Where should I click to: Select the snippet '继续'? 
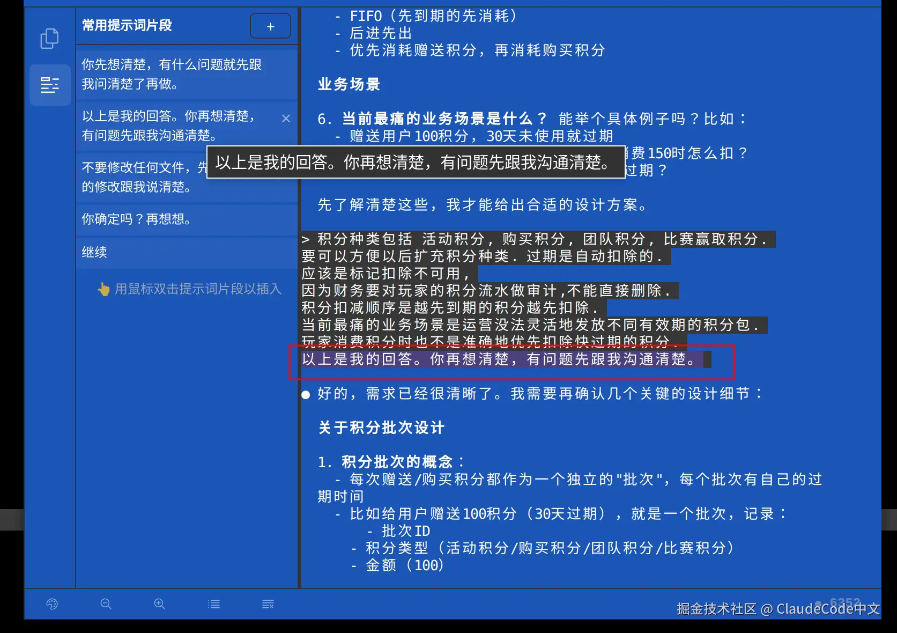coord(94,252)
